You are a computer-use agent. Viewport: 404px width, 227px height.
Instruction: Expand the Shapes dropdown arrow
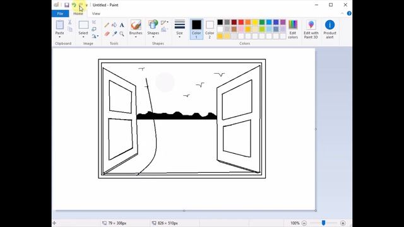click(x=153, y=37)
